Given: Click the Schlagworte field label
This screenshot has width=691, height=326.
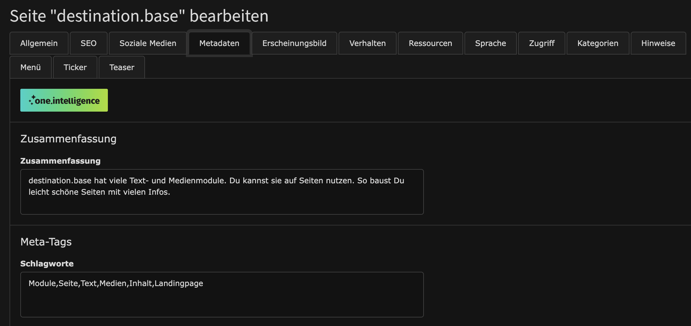Looking at the screenshot, I should coord(47,264).
